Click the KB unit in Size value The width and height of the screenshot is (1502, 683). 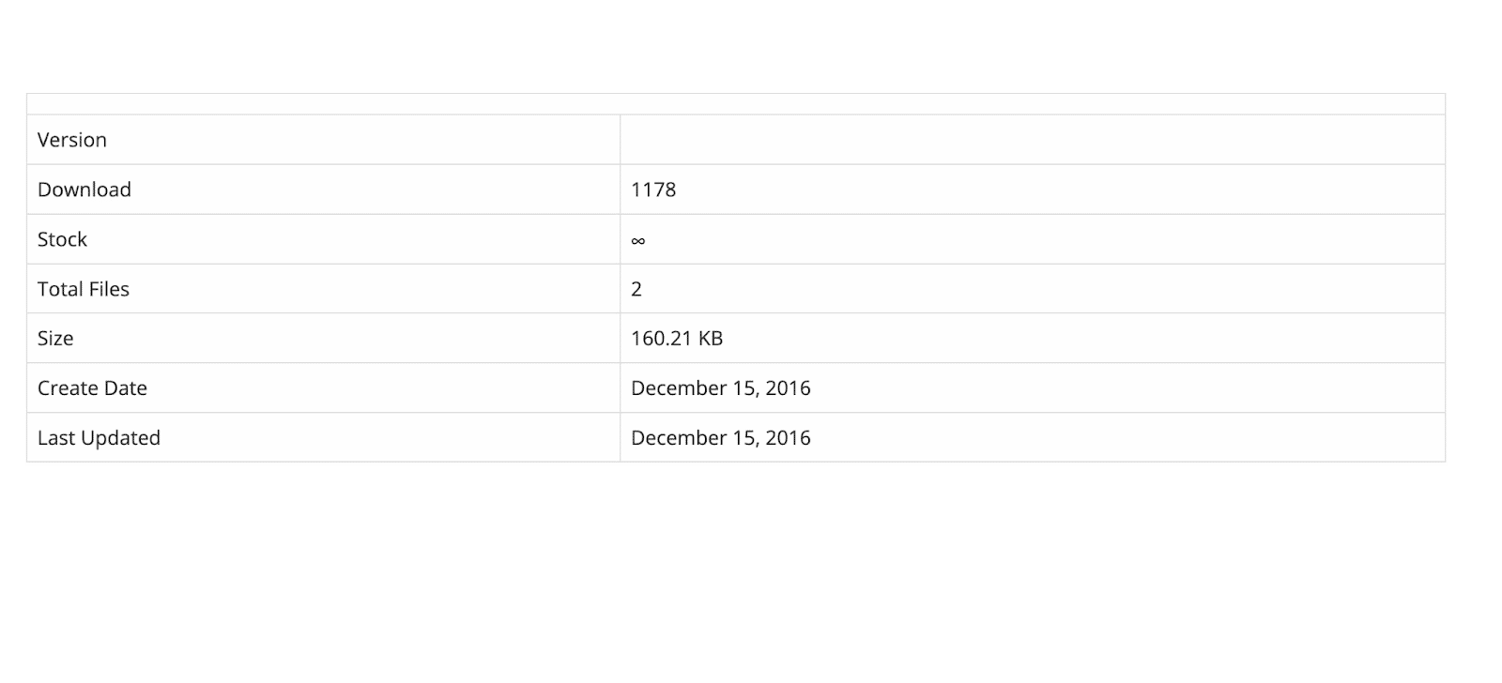[711, 339]
